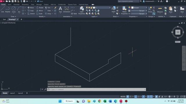This screenshot has width=186, height=104.
Task: Click the Array tool
Action: point(48,14)
